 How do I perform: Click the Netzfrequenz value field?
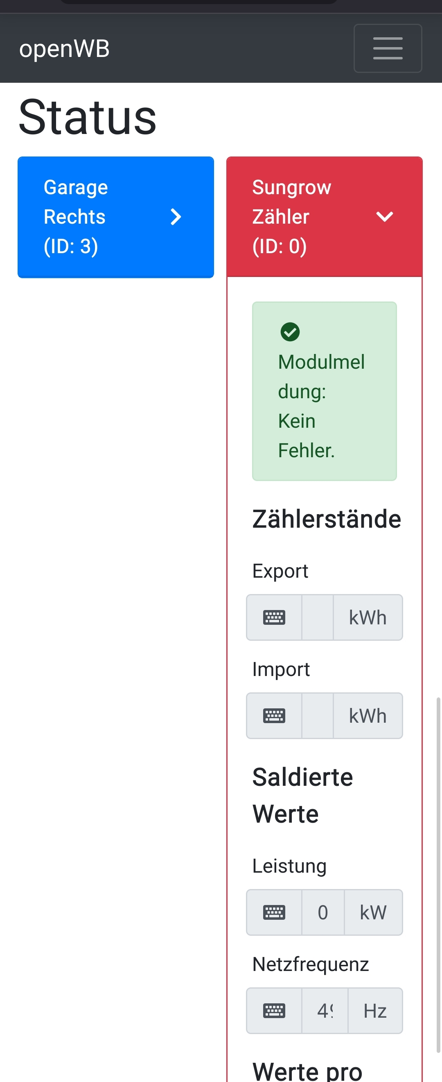325,1011
